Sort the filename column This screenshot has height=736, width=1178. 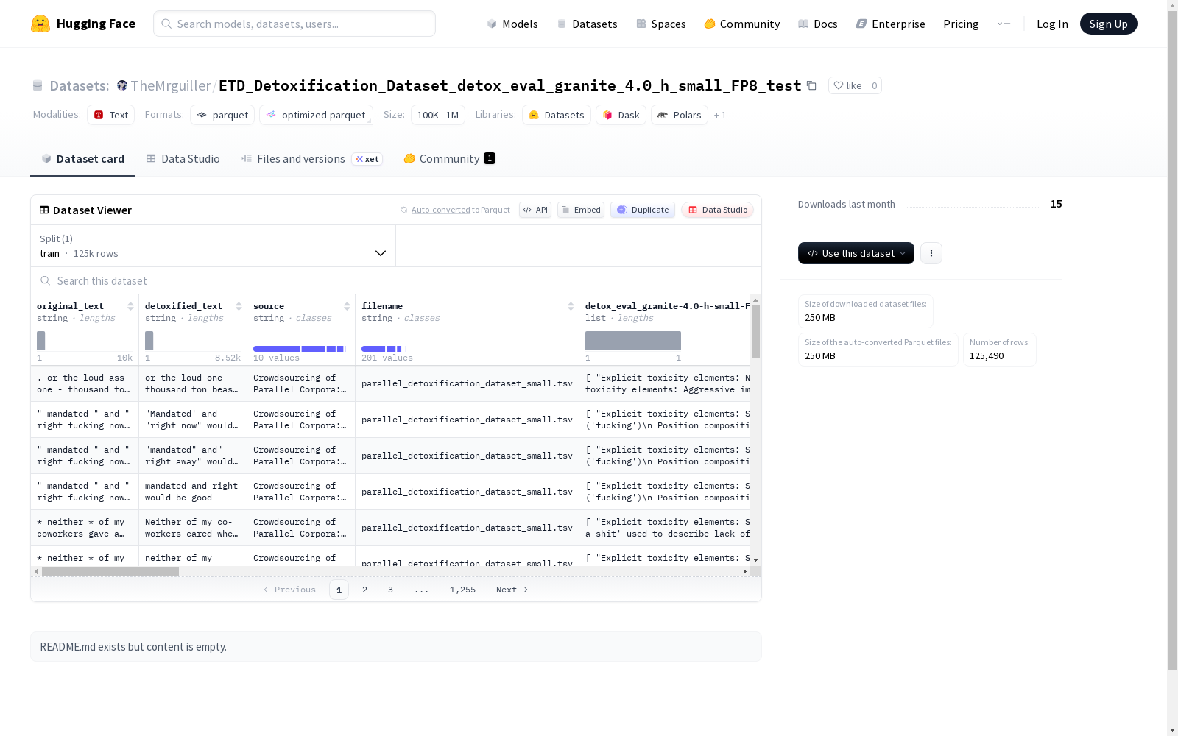click(571, 306)
